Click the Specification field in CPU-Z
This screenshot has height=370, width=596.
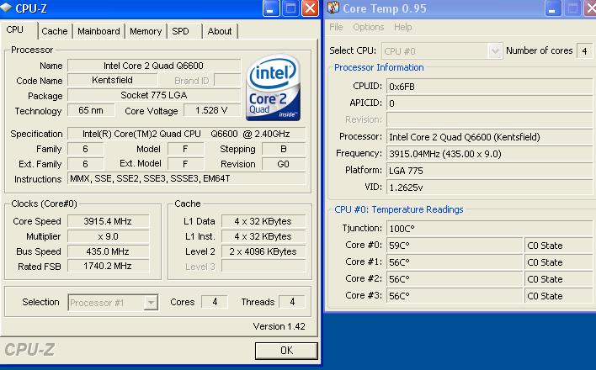187,134
